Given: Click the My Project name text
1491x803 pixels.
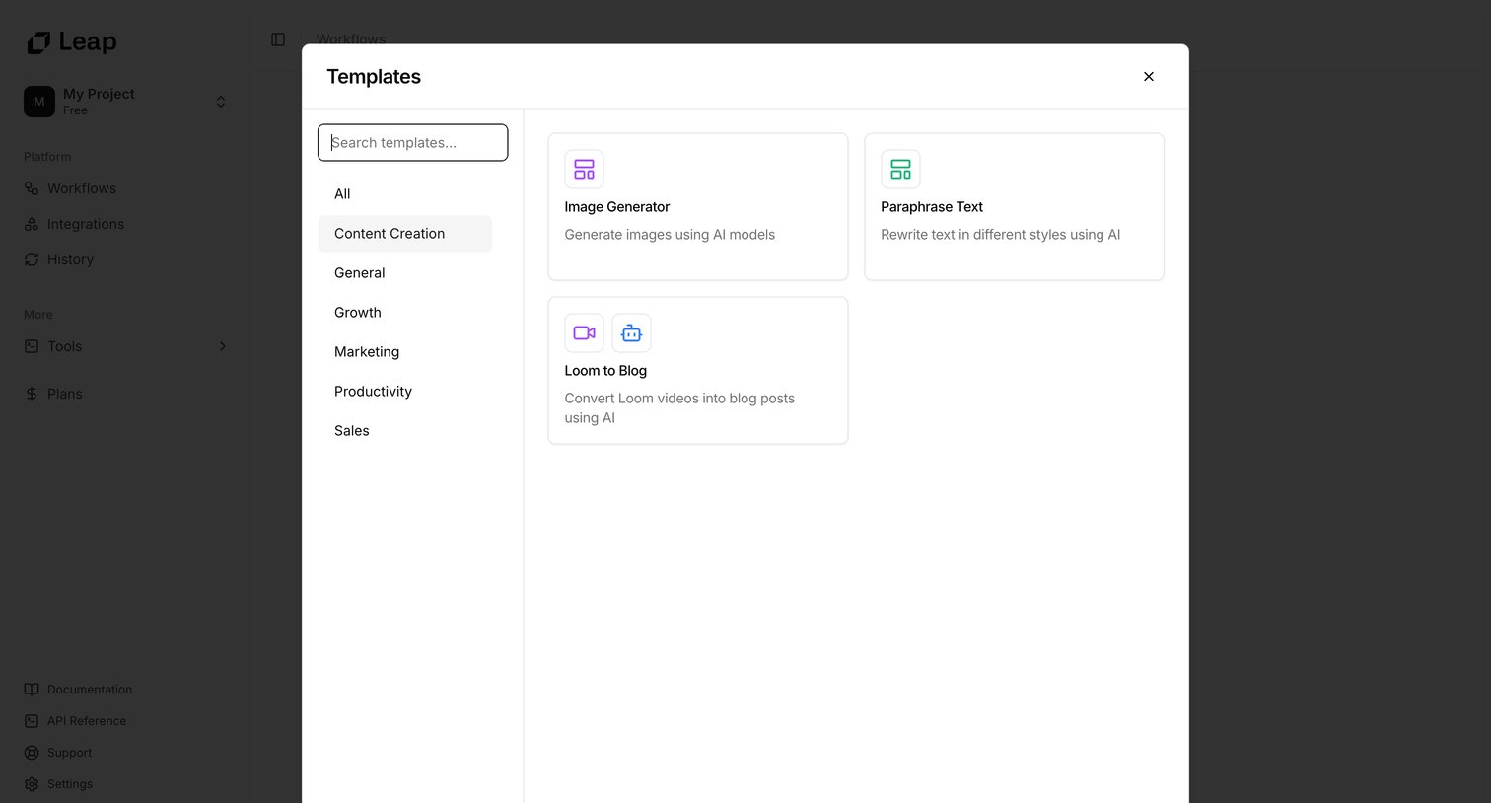Looking at the screenshot, I should click(99, 94).
